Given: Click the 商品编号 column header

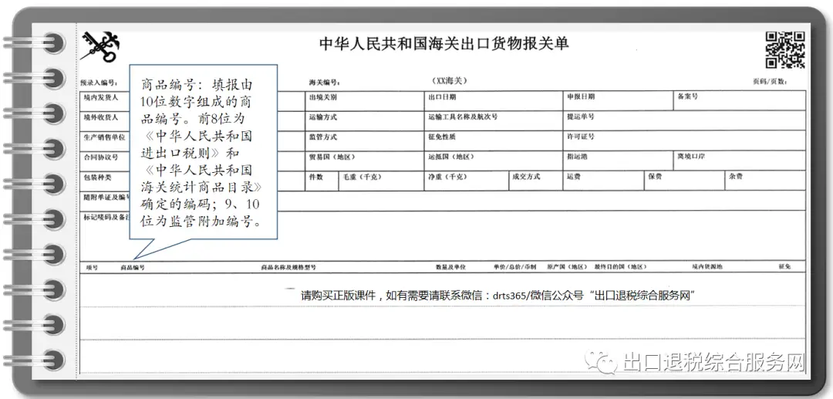Looking at the screenshot, I should 133,267.
